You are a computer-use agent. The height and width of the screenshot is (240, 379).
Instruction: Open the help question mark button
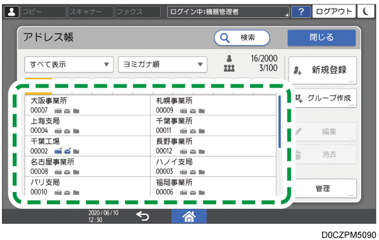tap(301, 12)
